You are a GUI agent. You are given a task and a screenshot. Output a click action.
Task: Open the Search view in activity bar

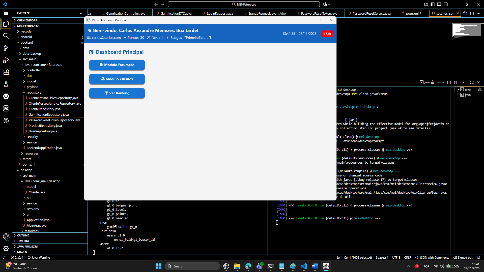pos(6,36)
